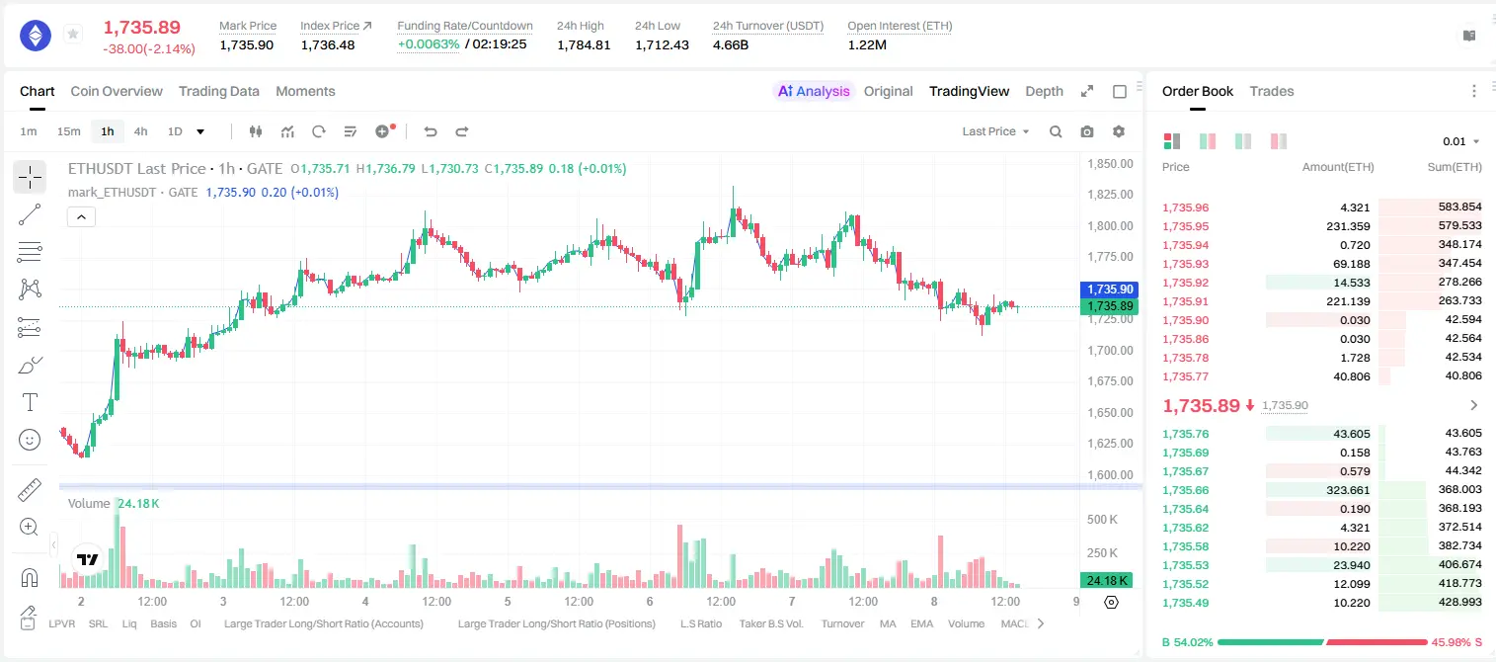
Task: Open the 0.01 price precision dropdown
Action: click(1461, 141)
